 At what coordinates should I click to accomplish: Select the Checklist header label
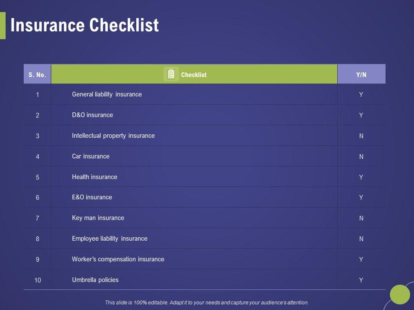(x=194, y=75)
